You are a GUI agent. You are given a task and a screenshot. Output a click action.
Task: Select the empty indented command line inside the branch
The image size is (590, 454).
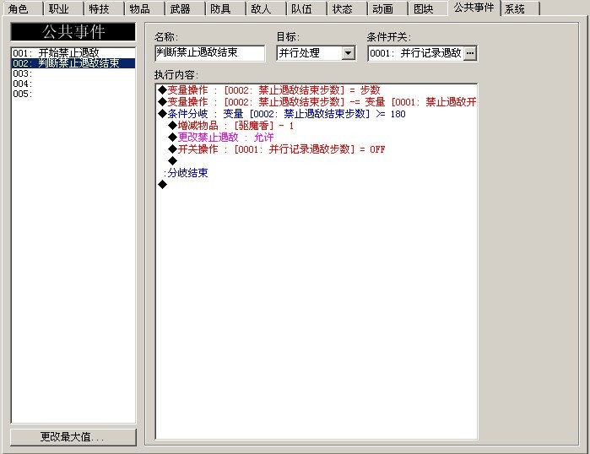(x=316, y=161)
